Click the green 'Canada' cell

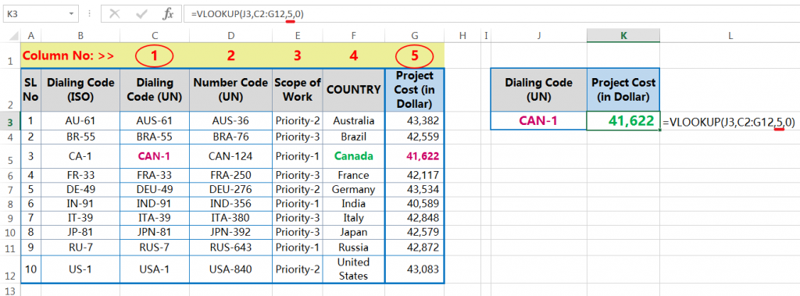pyautogui.click(x=354, y=156)
